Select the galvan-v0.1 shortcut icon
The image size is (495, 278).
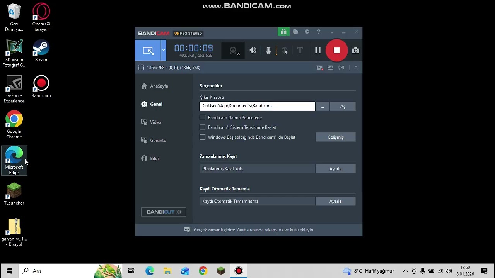point(14,232)
